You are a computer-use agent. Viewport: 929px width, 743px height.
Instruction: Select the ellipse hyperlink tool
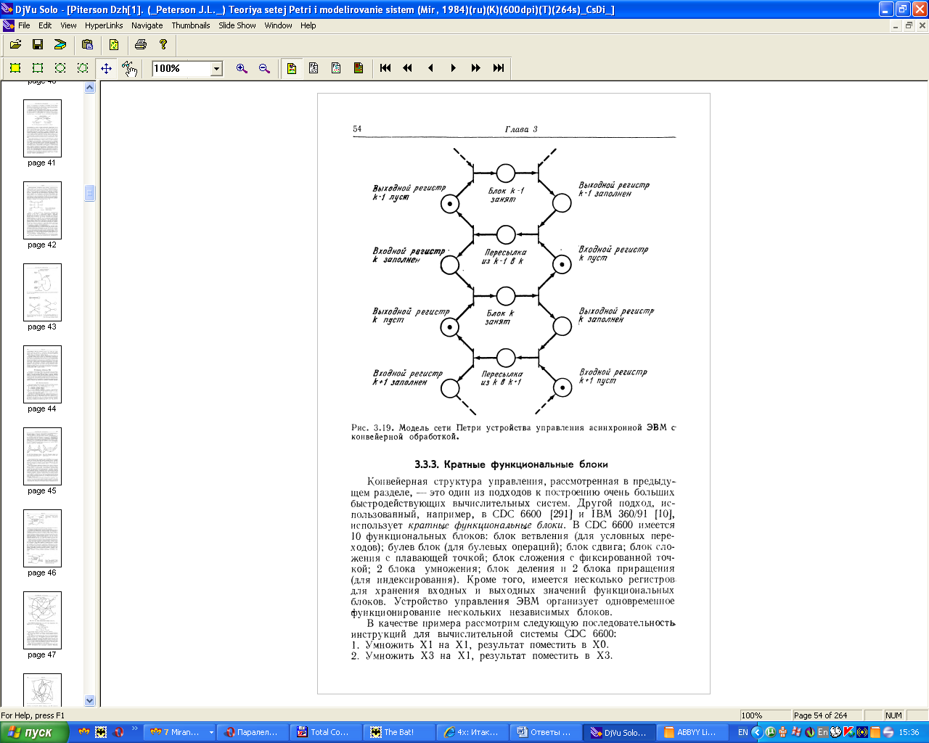[x=60, y=68]
